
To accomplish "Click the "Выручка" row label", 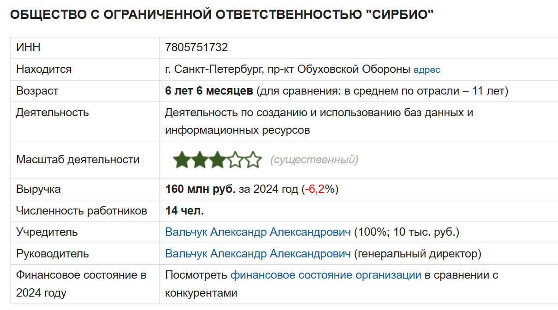I will pos(38,189).
